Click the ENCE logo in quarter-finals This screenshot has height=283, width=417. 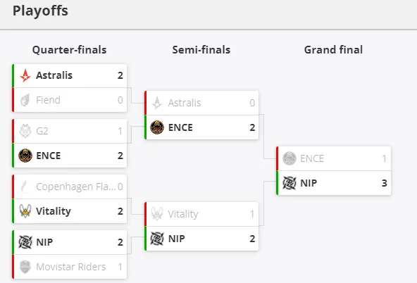pos(25,156)
